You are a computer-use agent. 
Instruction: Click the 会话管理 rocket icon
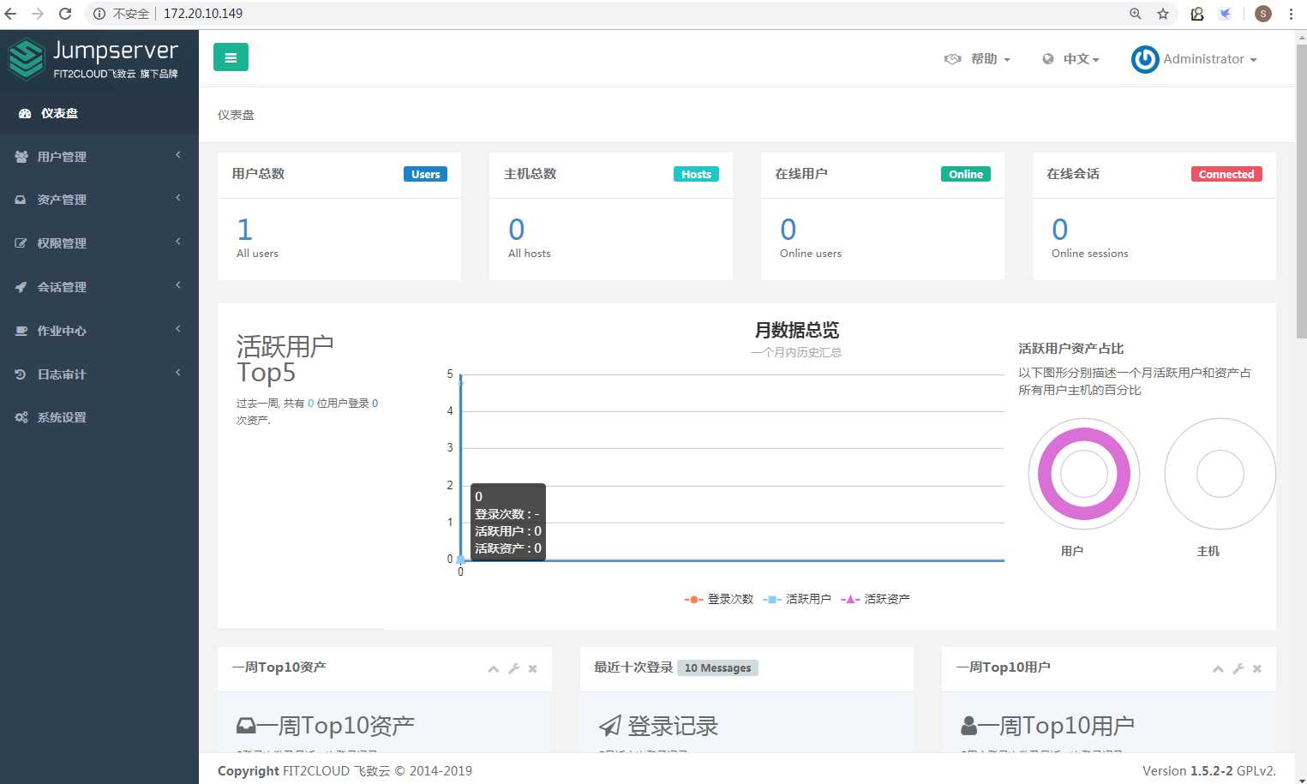[x=21, y=287]
